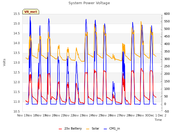Click the Dec 1 date label
The image size is (179, 134).
153,116
